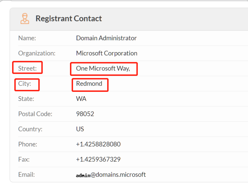248x187 pixels.
Task: Click the Phone: label
Action: coord(28,144)
